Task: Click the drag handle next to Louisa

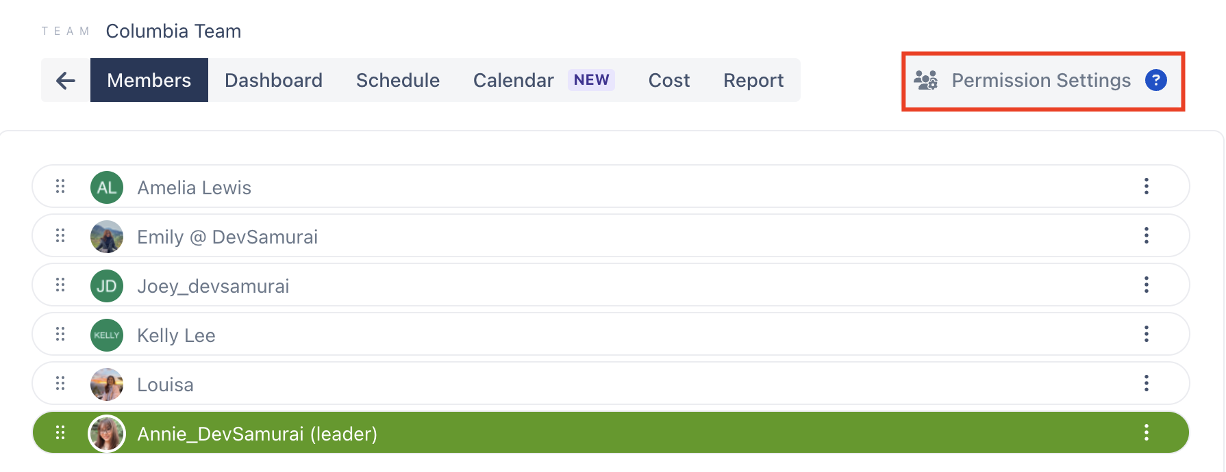Action: [60, 384]
